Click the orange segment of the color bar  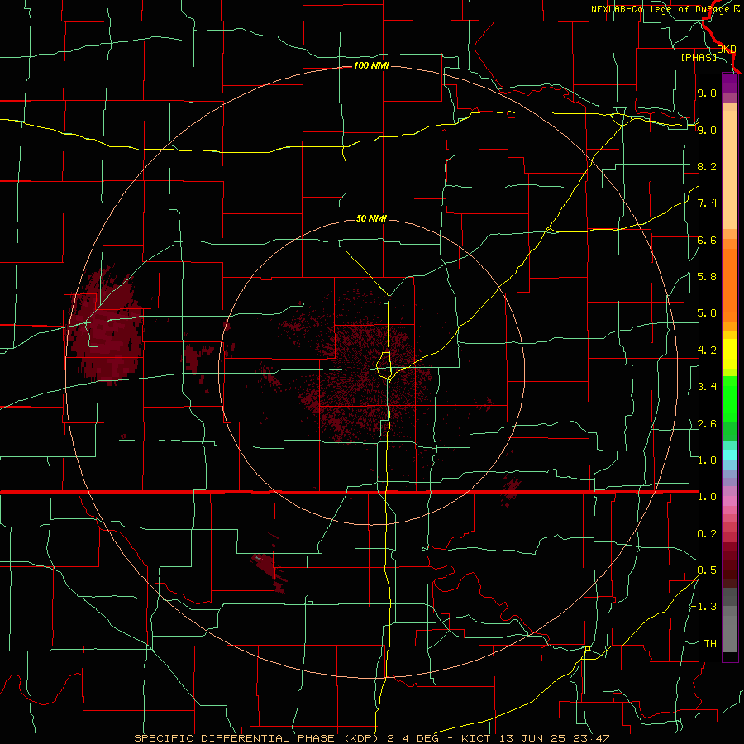click(x=730, y=285)
